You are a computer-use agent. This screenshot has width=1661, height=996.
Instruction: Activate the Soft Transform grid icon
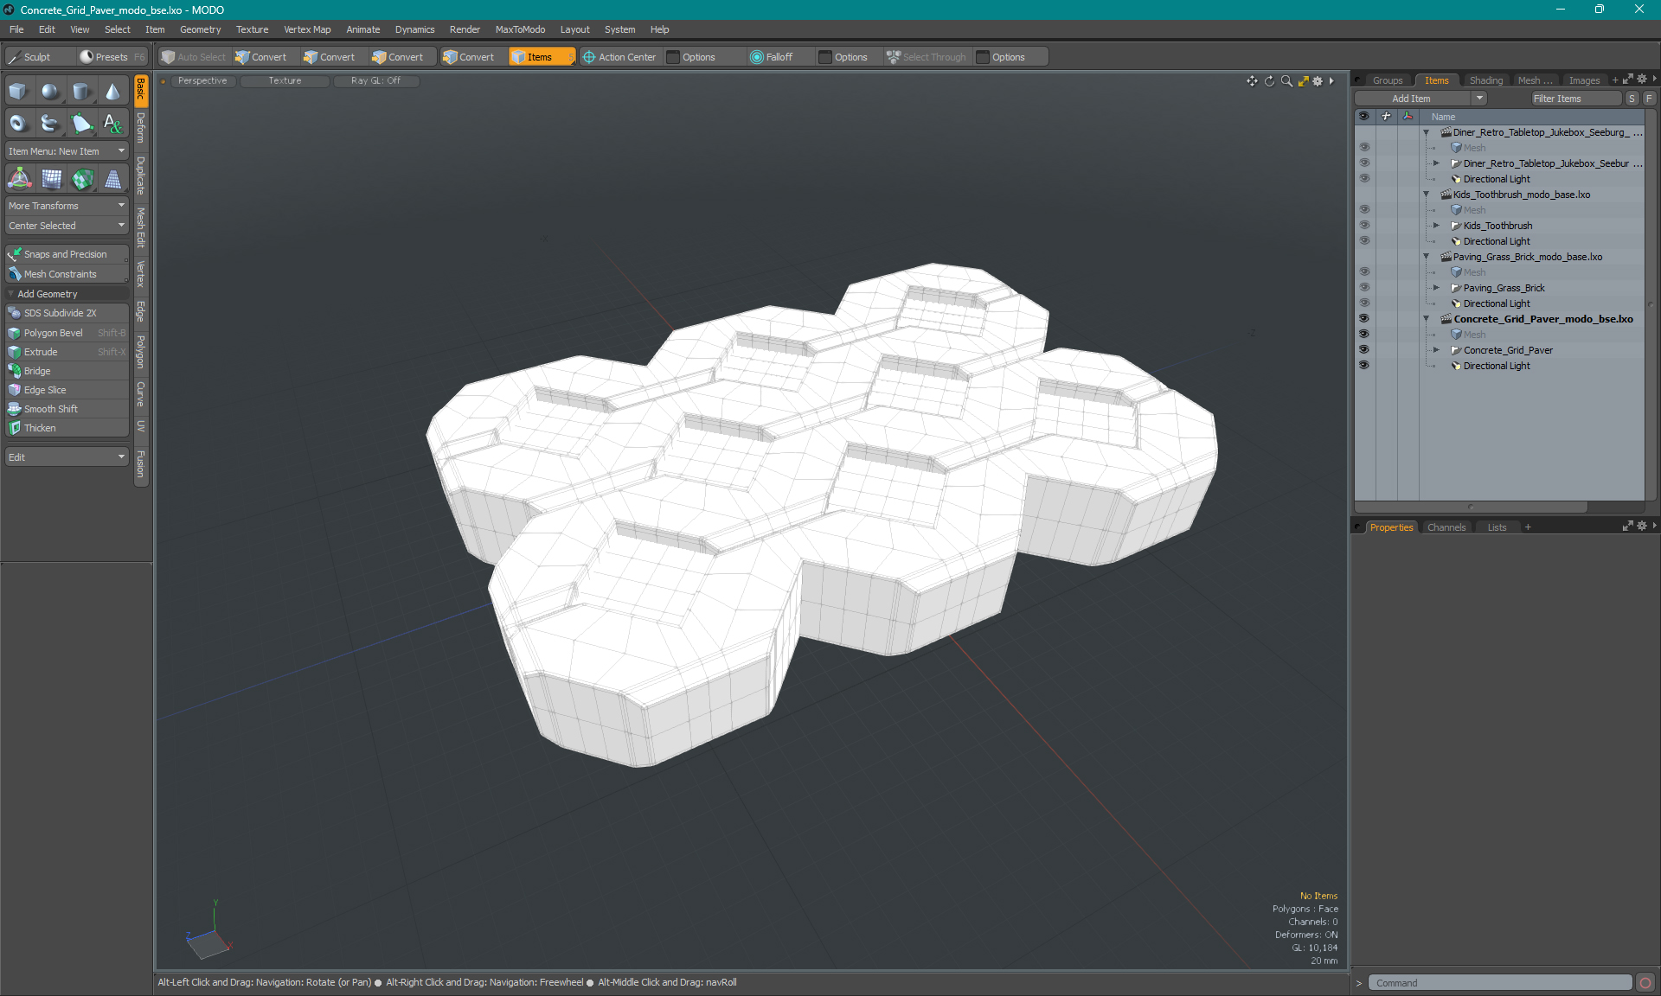coord(50,179)
